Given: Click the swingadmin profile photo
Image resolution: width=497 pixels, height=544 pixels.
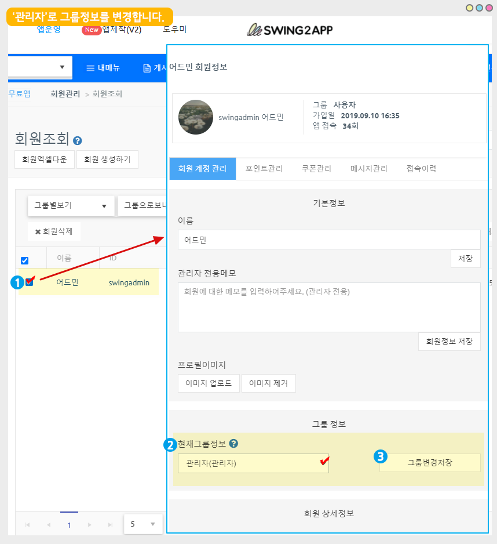Looking at the screenshot, I should pyautogui.click(x=196, y=117).
